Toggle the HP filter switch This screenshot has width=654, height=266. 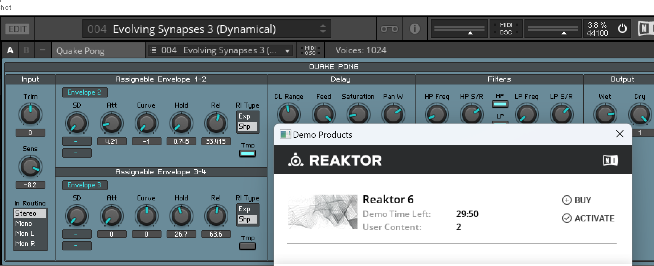pyautogui.click(x=500, y=104)
